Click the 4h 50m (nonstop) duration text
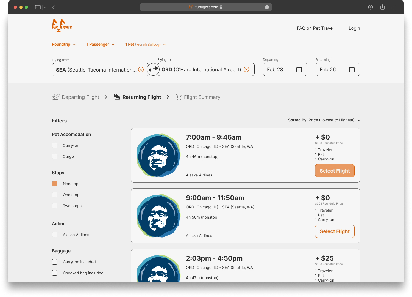 click(202, 217)
